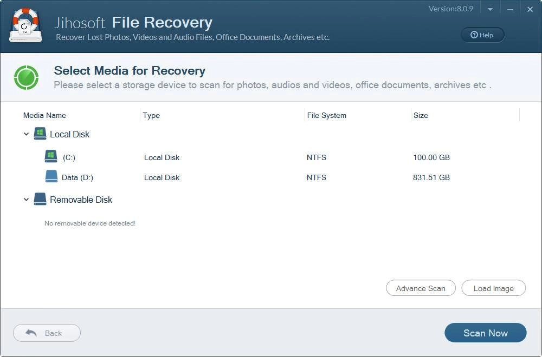542x357 pixels.
Task: Click the Local Disk group Windows drive icon
Action: [40, 134]
